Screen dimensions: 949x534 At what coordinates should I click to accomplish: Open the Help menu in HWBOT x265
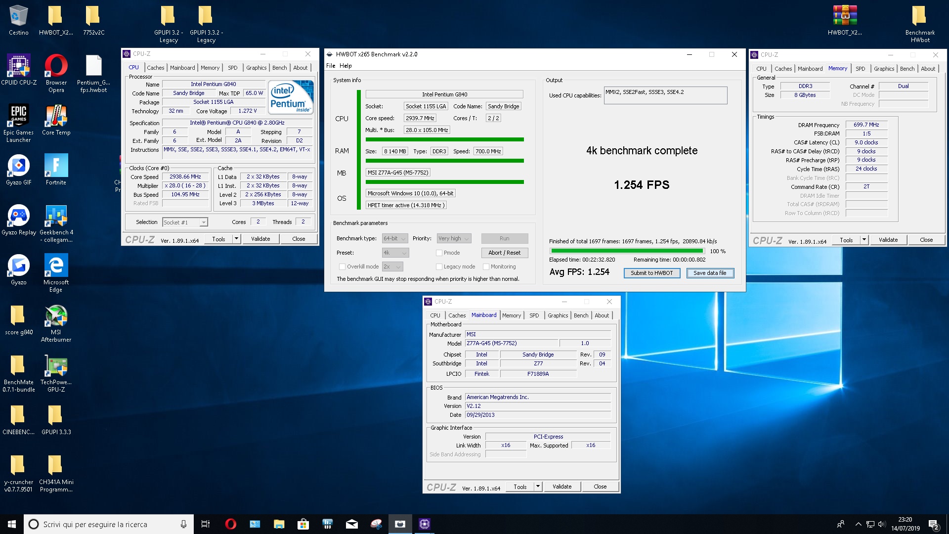(345, 66)
